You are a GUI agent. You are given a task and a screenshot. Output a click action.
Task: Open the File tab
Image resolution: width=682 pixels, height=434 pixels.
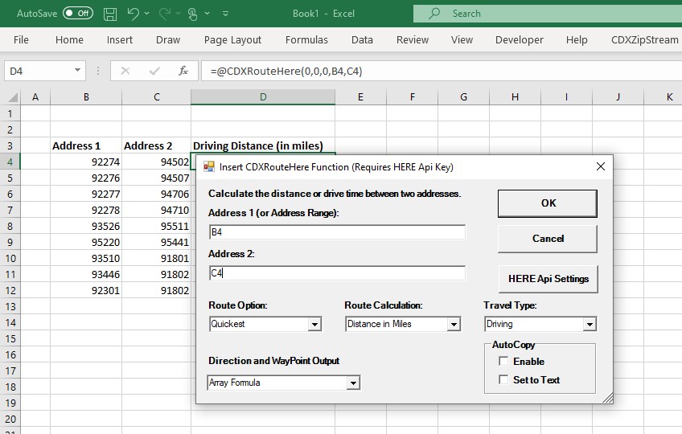(21, 40)
